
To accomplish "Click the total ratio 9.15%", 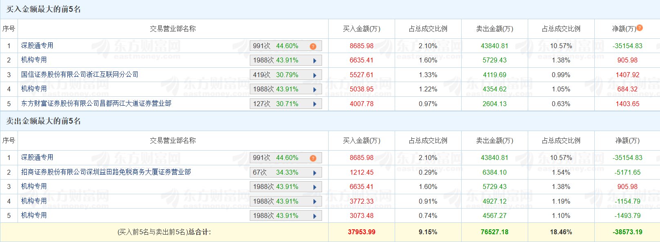I will (x=428, y=232).
